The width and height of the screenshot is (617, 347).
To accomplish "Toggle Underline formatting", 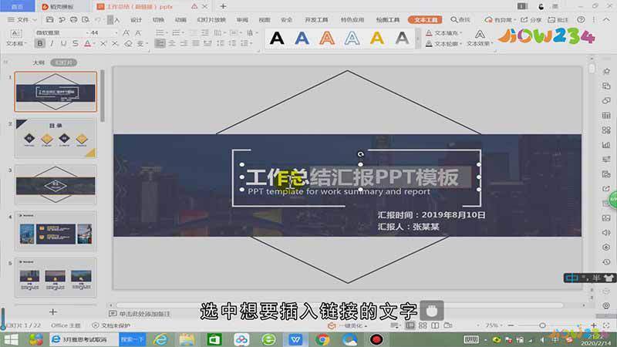I will tap(63, 43).
